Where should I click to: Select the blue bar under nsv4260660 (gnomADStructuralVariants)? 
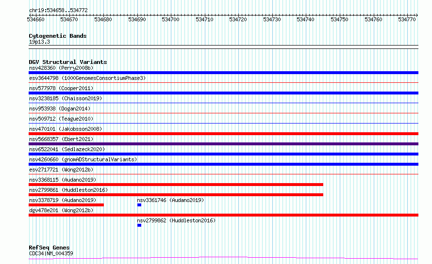[x=223, y=164]
